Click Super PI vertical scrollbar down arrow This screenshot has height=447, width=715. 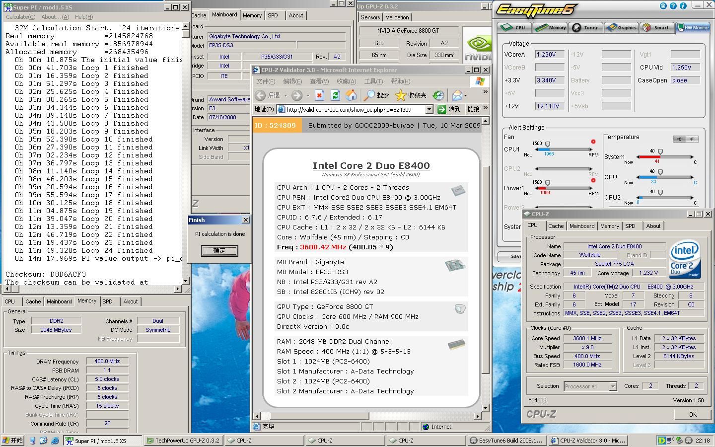[x=186, y=281]
